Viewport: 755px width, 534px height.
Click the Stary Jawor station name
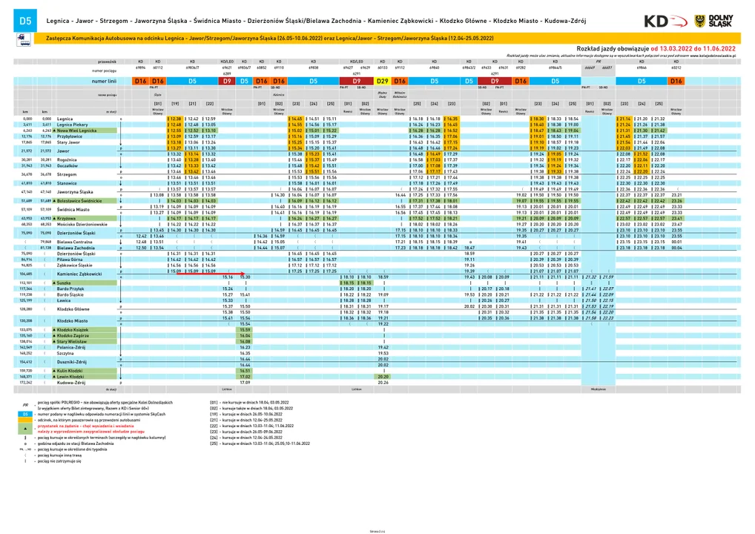[68, 142]
